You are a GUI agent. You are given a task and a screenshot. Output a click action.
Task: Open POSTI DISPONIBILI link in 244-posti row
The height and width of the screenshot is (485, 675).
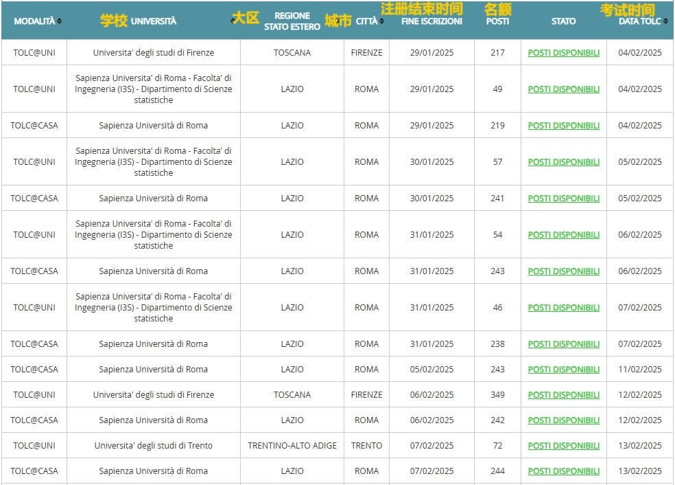click(563, 471)
